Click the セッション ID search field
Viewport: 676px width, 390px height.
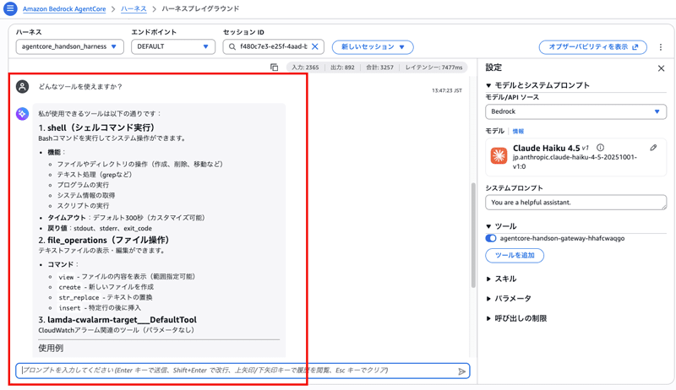tap(273, 46)
